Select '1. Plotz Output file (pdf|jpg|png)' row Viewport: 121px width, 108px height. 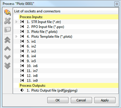pos(66,90)
